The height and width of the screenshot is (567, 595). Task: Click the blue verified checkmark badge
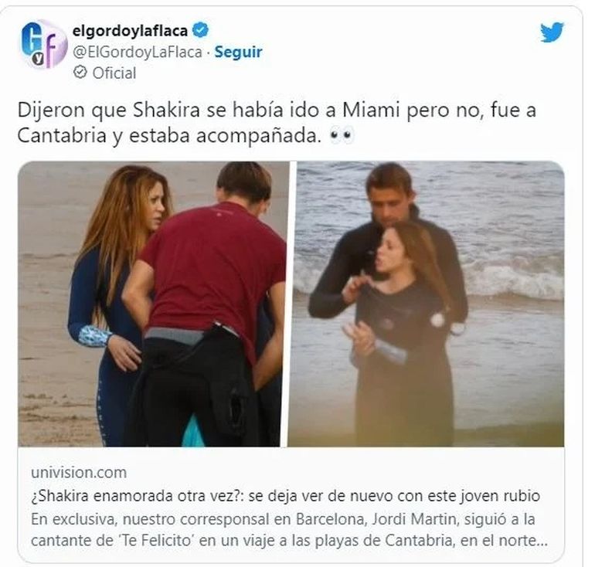(200, 30)
